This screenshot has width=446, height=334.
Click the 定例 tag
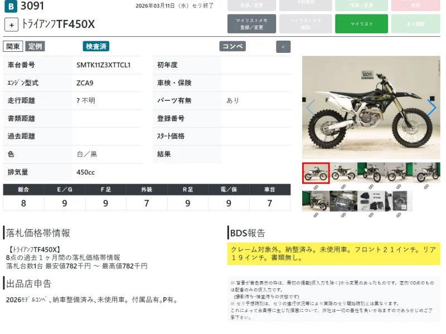click(x=35, y=46)
